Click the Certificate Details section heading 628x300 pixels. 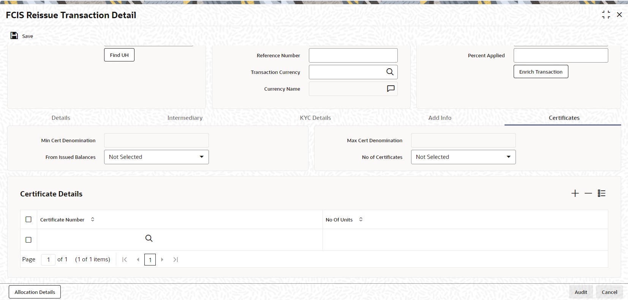tap(51, 194)
